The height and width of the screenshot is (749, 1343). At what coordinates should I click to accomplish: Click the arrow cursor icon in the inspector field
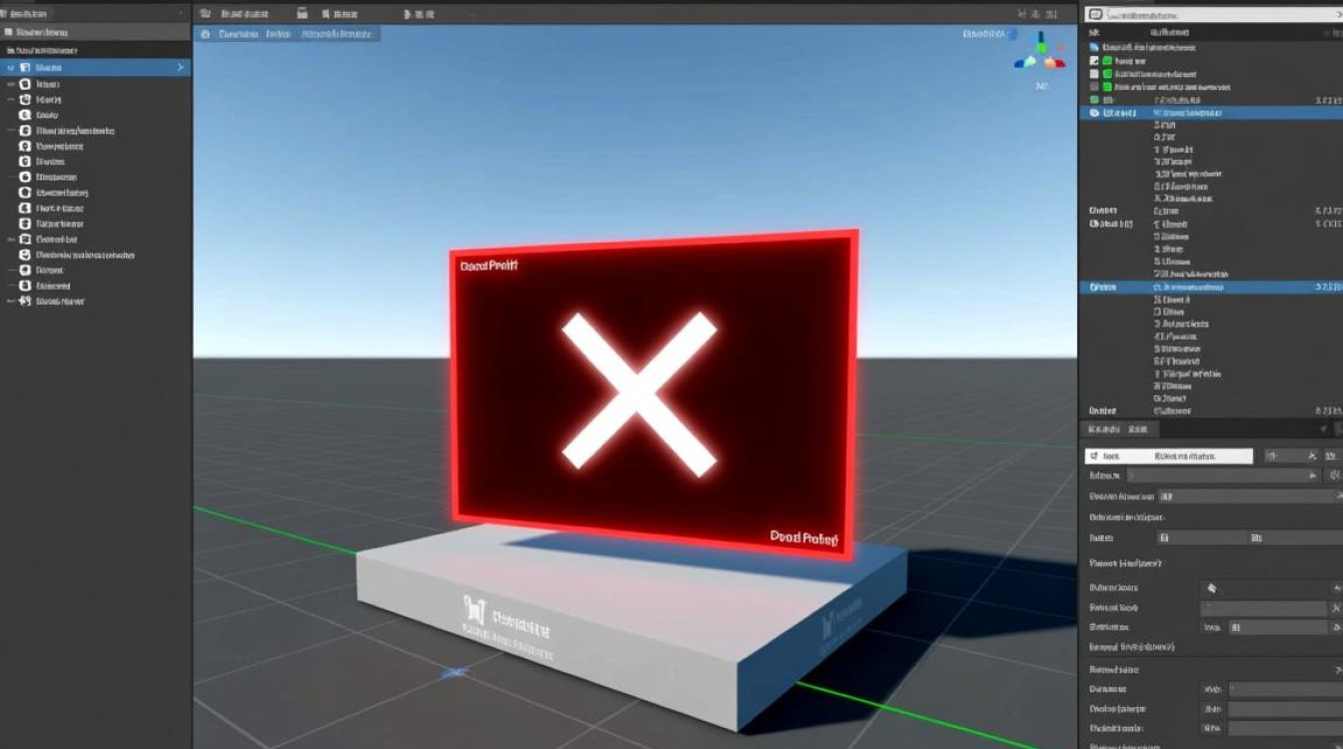pos(1212,588)
